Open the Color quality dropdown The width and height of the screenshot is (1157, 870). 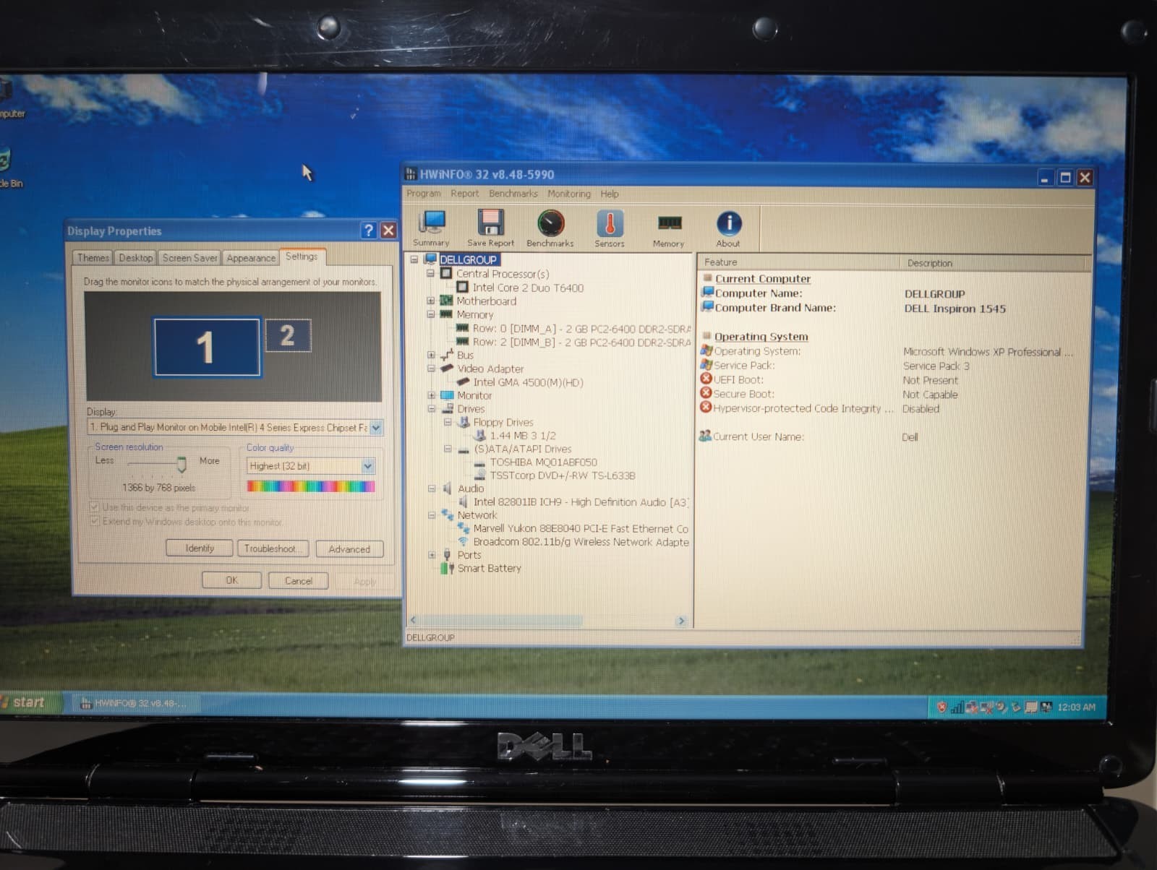(367, 466)
